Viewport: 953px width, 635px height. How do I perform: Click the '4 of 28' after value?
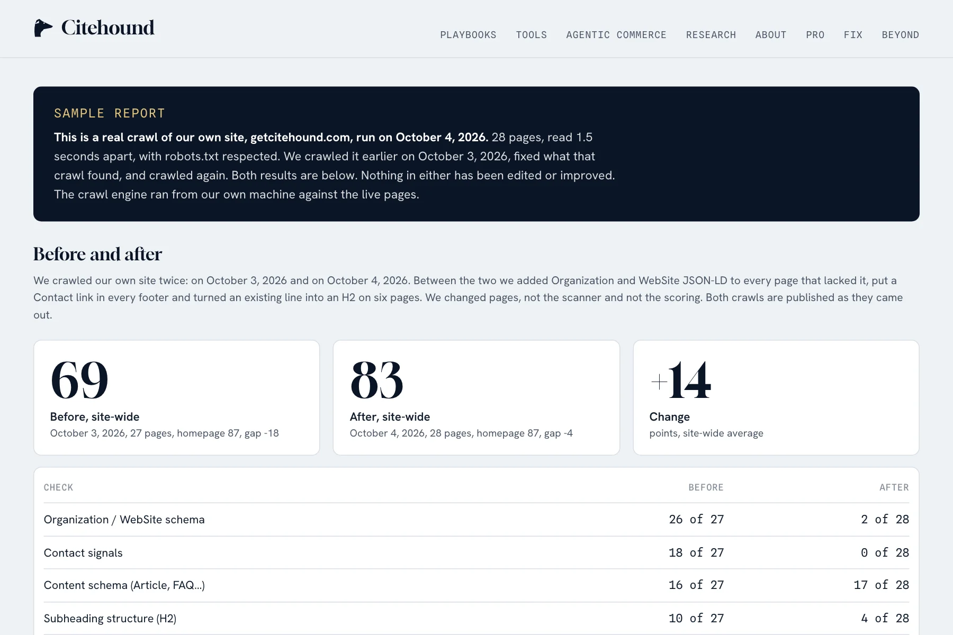885,619
